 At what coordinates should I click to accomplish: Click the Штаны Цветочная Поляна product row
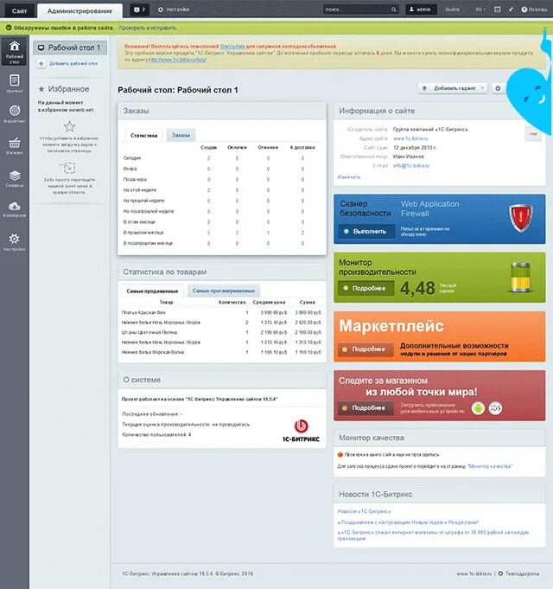(x=222, y=332)
